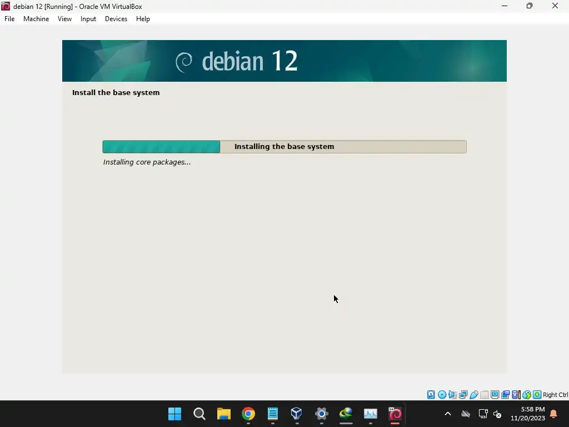Click the Installing the base system progress bar
The width and height of the screenshot is (569, 427).
(284, 147)
